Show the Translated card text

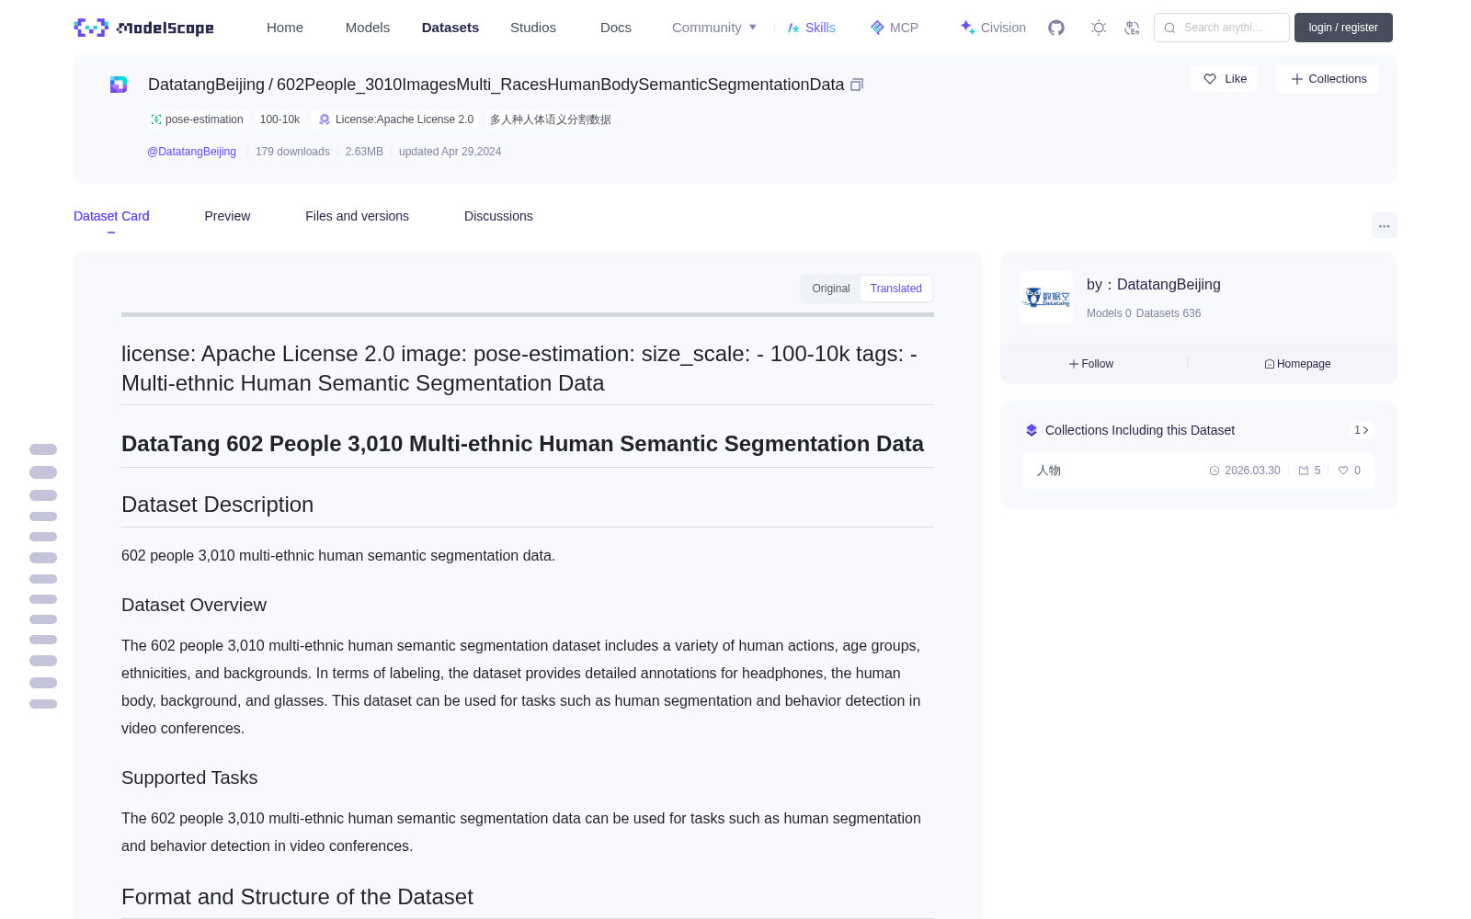tap(896, 289)
